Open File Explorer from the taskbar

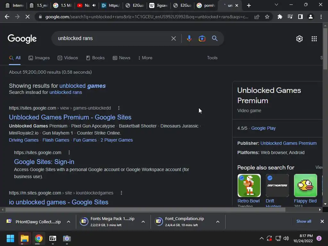point(24,238)
